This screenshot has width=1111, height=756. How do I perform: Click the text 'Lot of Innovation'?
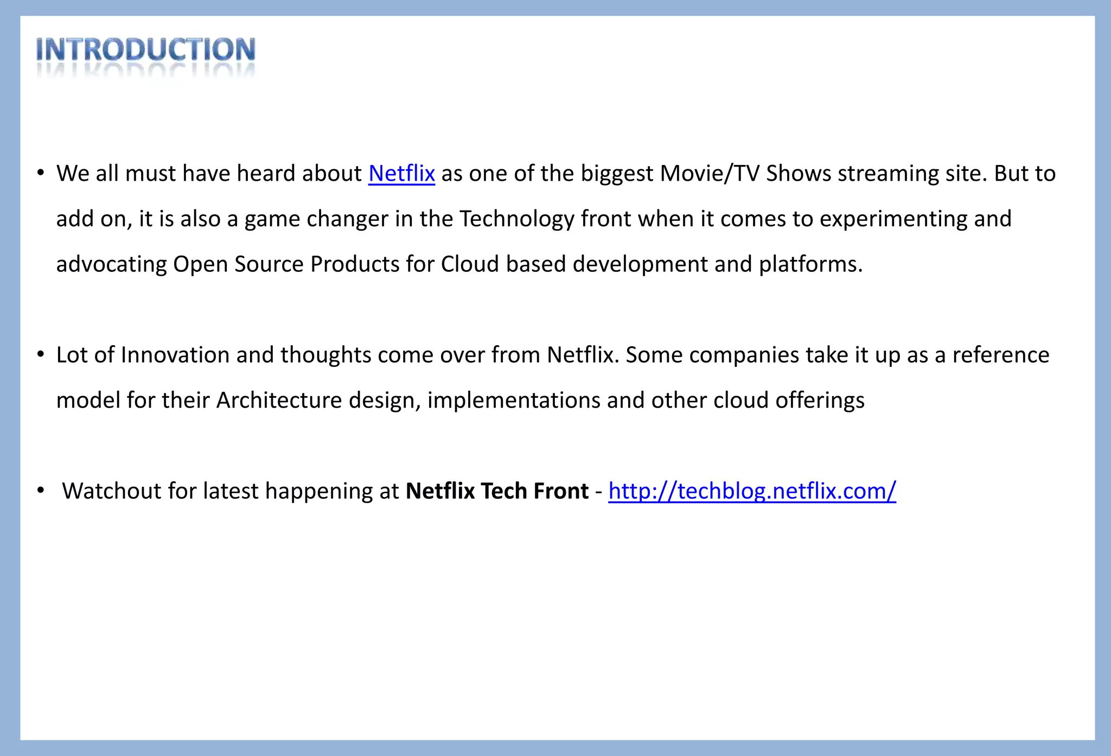(143, 355)
